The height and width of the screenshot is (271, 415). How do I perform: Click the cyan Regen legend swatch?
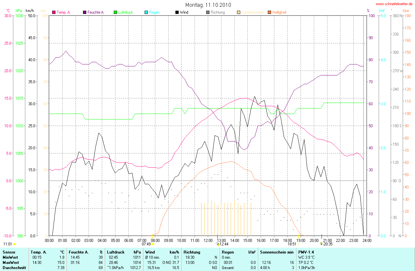pos(146,12)
